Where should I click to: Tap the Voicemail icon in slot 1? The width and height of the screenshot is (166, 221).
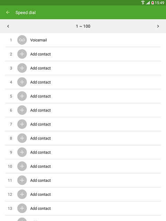22,40
